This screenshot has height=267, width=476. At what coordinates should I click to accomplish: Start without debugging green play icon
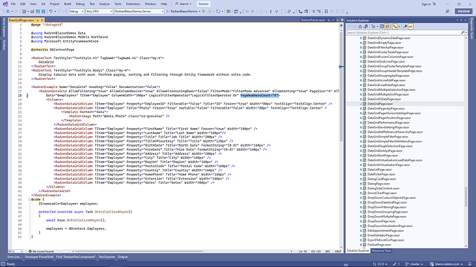pos(204,11)
